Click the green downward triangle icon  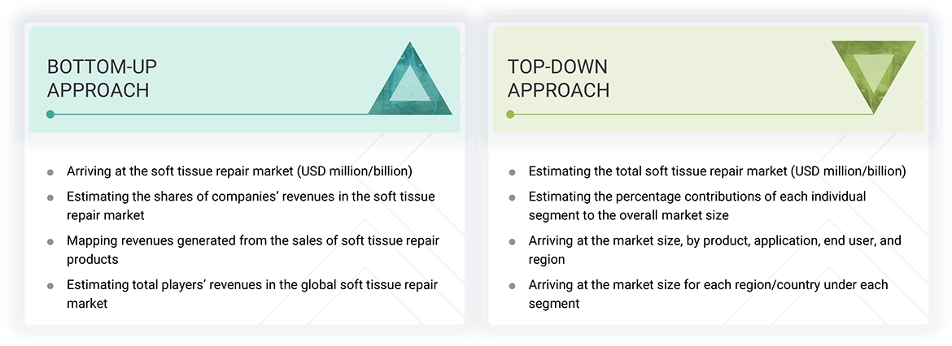pos(874,73)
